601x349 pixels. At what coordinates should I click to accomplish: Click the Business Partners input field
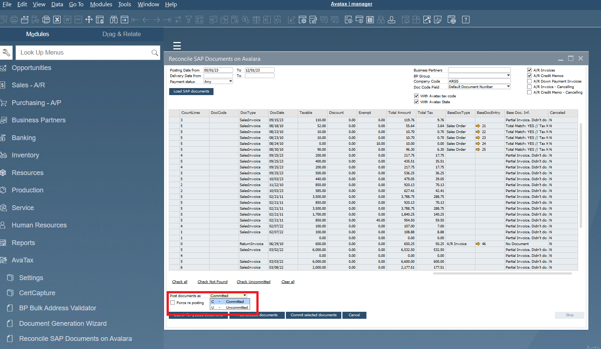[479, 70]
